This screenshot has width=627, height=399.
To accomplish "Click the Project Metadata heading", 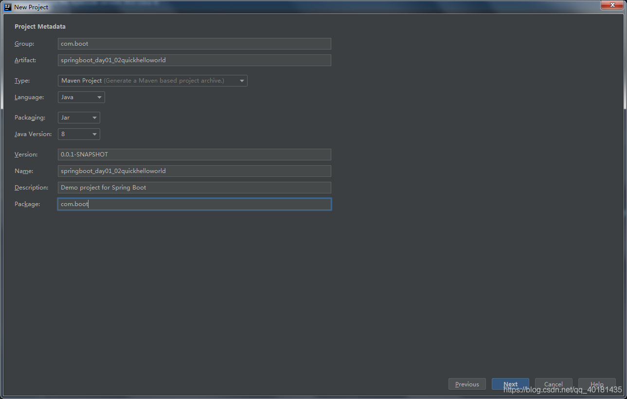I will tap(40, 27).
